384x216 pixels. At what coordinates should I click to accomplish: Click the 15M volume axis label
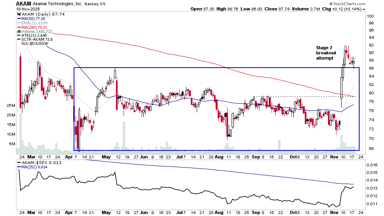pos(11,125)
